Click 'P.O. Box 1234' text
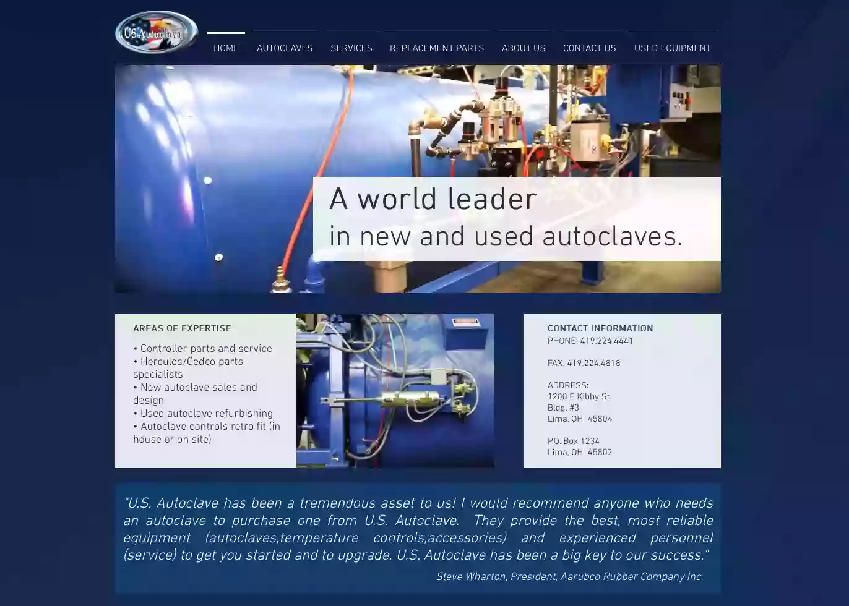 pyautogui.click(x=574, y=442)
